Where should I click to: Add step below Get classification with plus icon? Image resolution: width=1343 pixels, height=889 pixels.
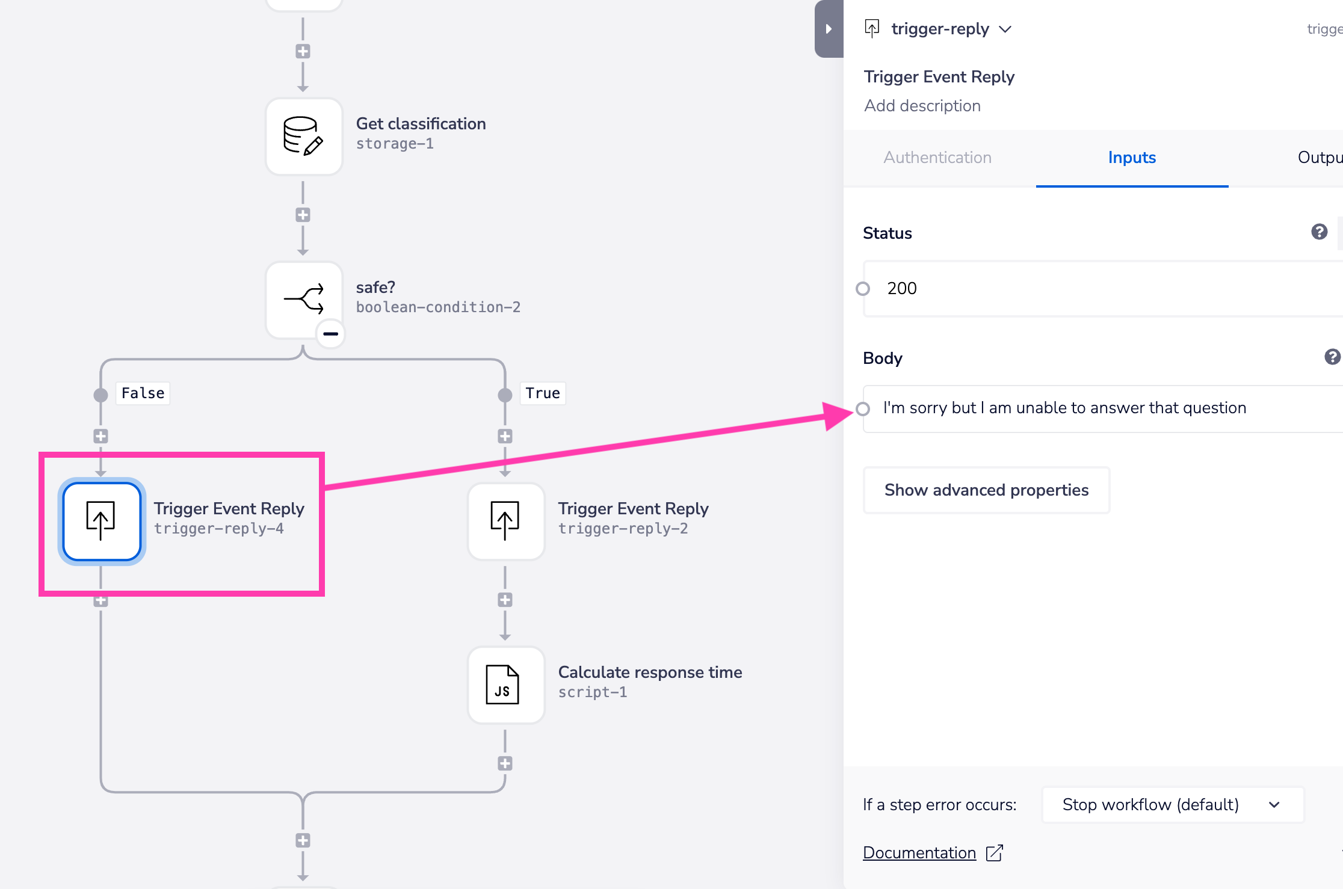[x=303, y=215]
